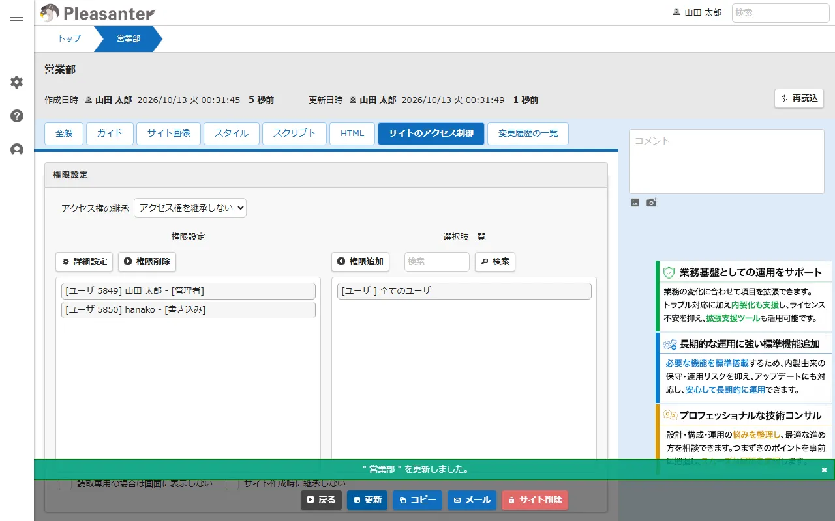
Task: Open the help question mark icon
Action: pyautogui.click(x=17, y=116)
